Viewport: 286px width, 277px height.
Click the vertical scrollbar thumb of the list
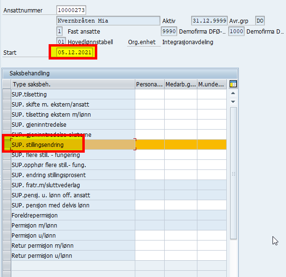[234, 173]
